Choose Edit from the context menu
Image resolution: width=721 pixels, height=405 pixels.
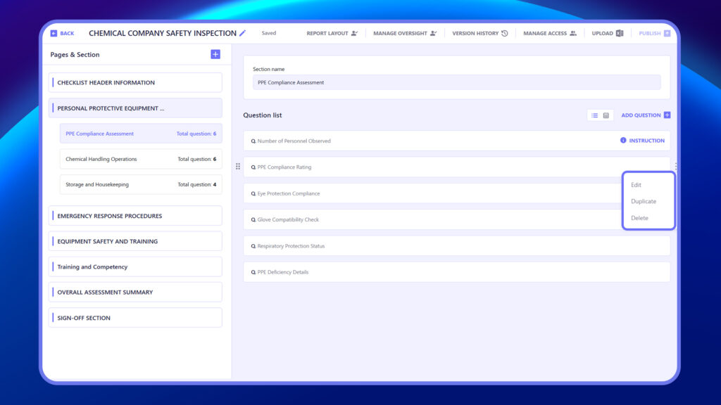tap(636, 185)
